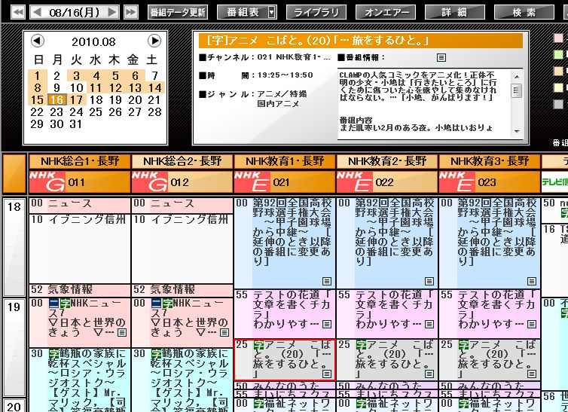Select NHK総合1・長野 channel header

pyautogui.click(x=80, y=161)
